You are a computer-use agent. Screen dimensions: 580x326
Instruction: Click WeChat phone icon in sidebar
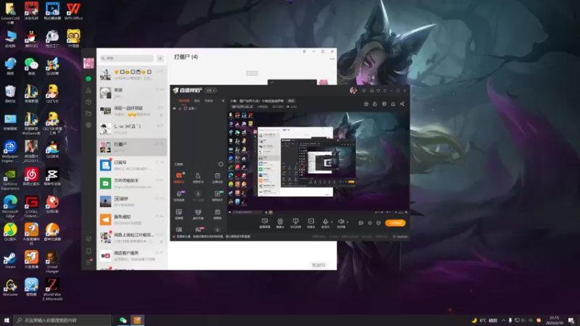[x=88, y=251]
